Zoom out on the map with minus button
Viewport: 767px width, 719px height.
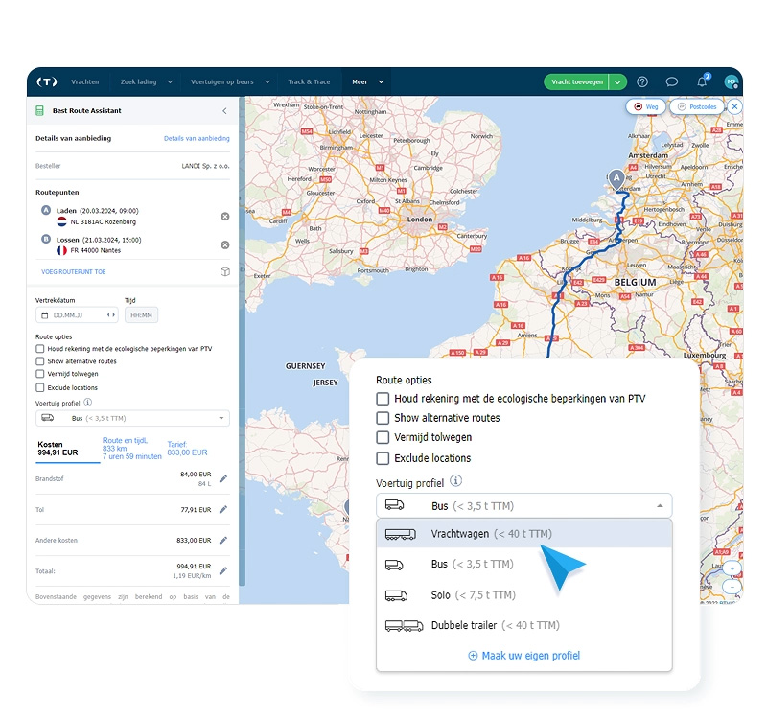point(732,586)
